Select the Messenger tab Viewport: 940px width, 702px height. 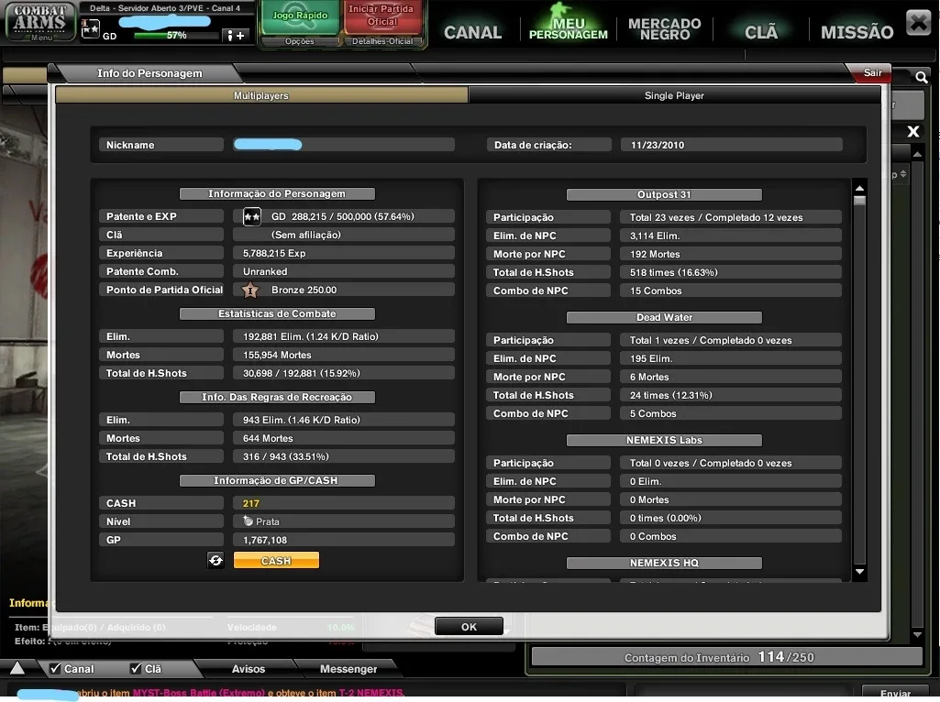coord(348,668)
